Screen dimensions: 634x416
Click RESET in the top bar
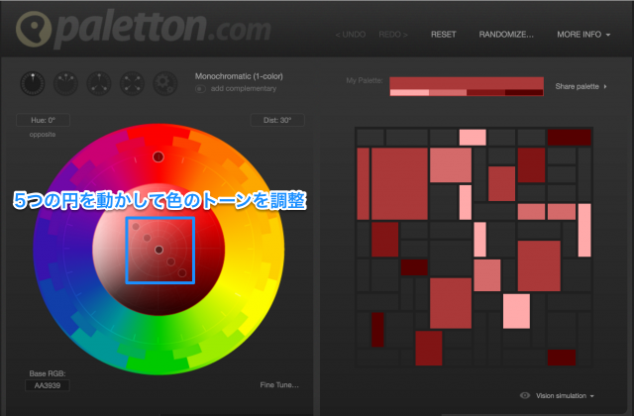tap(444, 35)
